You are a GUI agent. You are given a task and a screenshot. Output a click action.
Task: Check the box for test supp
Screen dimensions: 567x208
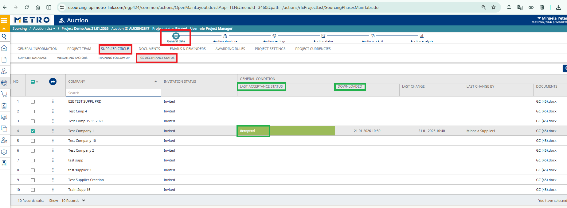click(33, 161)
